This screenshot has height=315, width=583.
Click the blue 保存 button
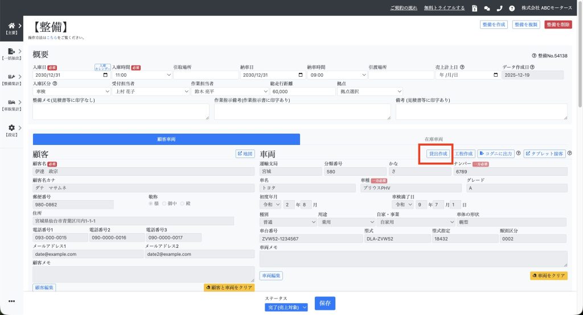click(325, 303)
